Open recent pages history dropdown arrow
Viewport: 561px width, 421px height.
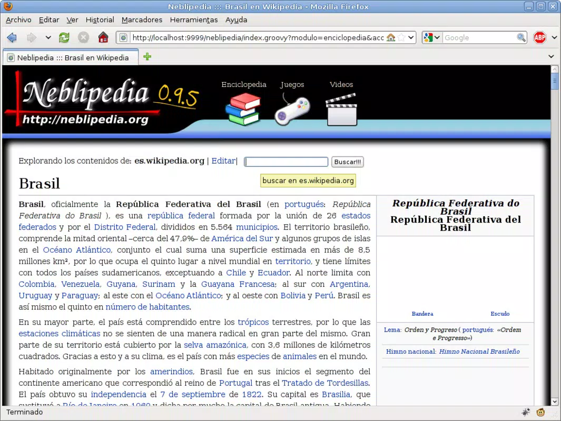48,37
